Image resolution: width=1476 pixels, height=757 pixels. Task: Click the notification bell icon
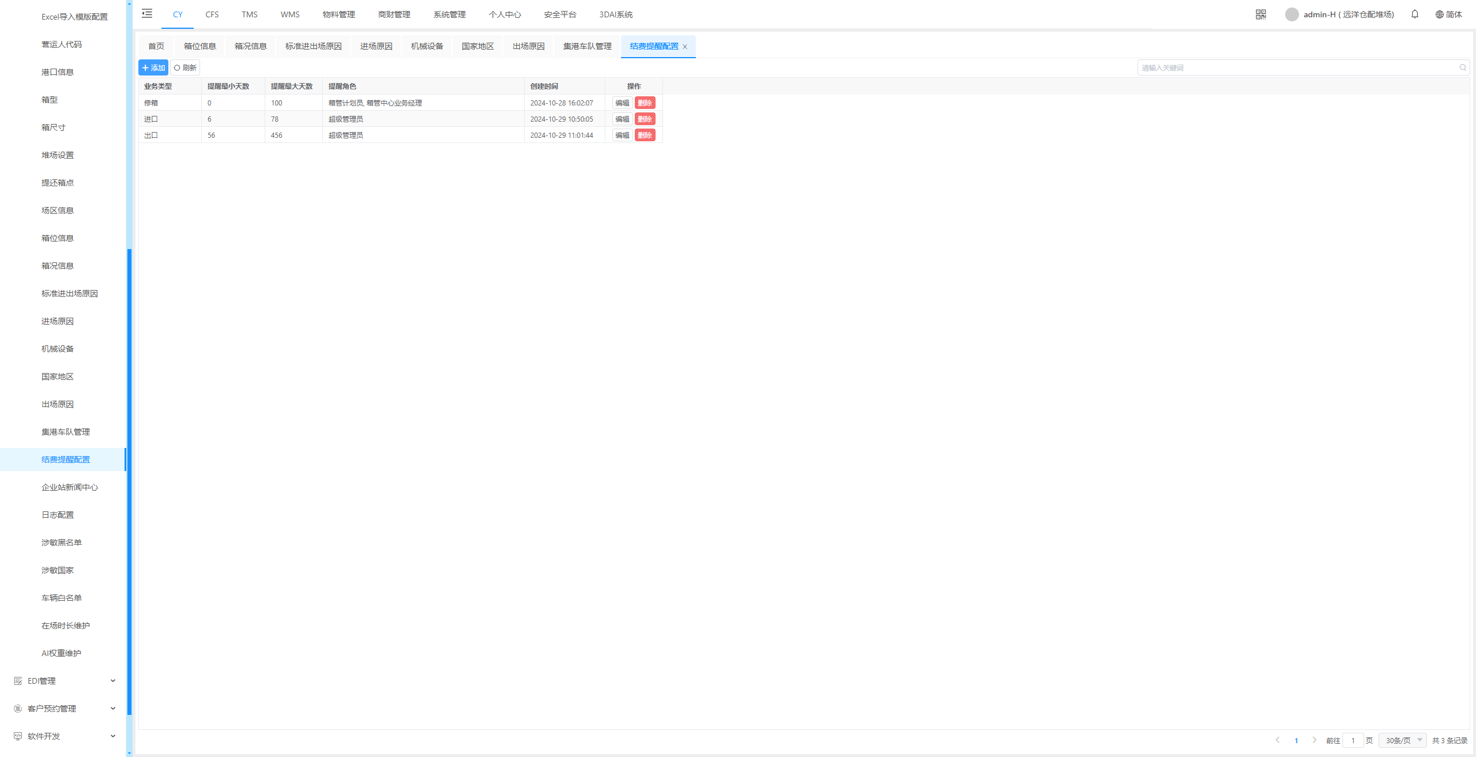tap(1414, 14)
